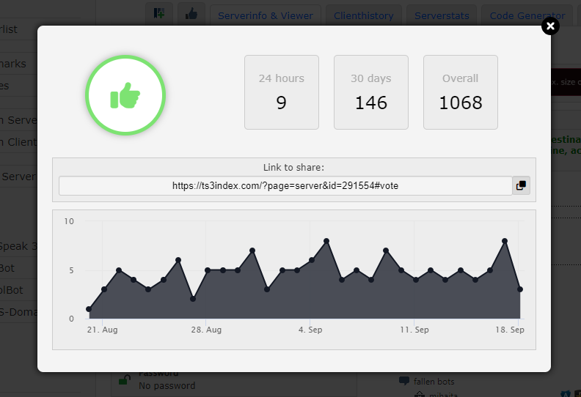581x397 pixels.
Task: Open the Serverinfo & Viewer tab
Action: [x=265, y=15]
